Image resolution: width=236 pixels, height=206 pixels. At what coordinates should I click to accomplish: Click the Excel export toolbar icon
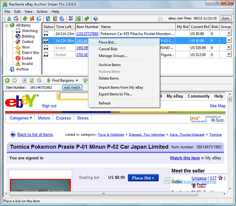78,19
